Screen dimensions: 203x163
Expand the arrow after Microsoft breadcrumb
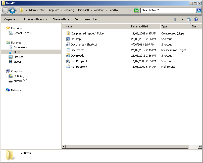pyautogui.click(x=91, y=10)
